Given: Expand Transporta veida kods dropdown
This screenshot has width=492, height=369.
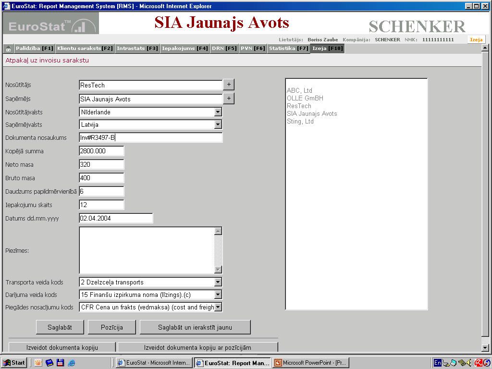Looking at the screenshot, I should pyautogui.click(x=218, y=282).
